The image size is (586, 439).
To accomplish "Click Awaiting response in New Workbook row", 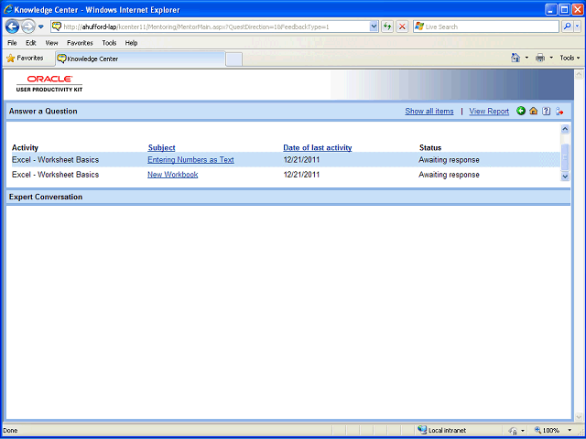I will coord(449,175).
